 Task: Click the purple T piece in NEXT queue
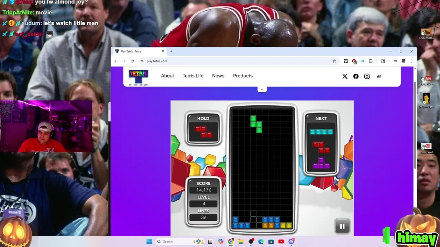[x=321, y=163]
